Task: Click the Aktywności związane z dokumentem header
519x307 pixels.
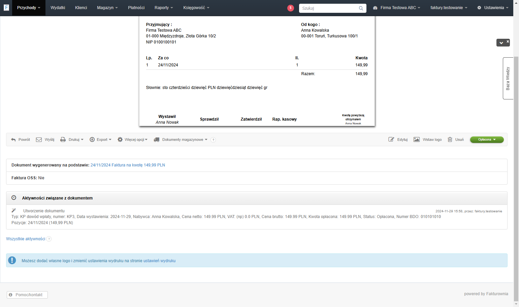Action: [x=257, y=198]
